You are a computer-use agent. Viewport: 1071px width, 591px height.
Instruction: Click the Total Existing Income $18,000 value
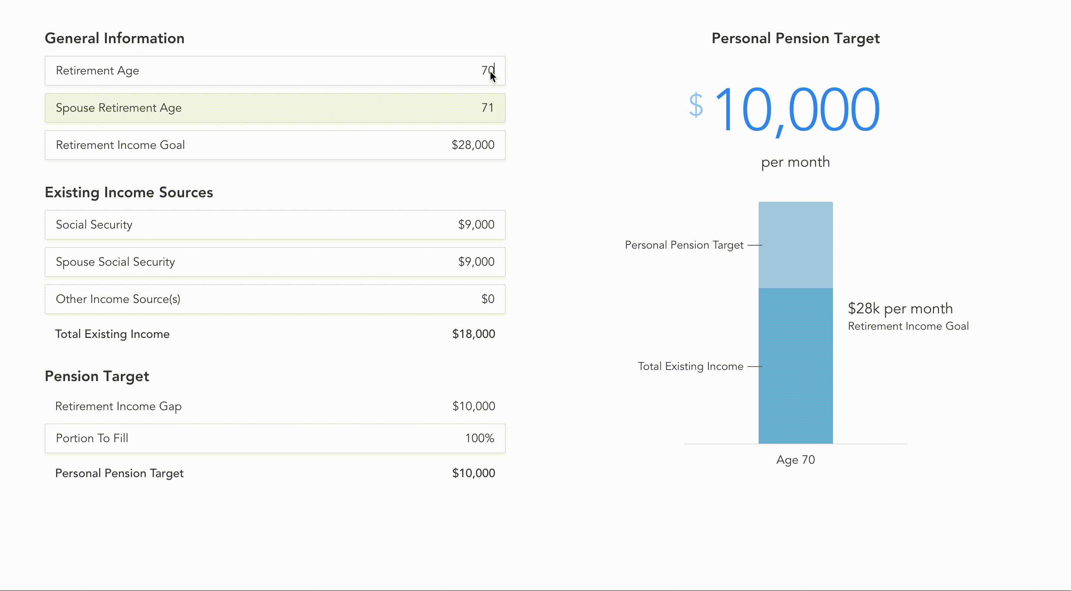[x=473, y=334]
